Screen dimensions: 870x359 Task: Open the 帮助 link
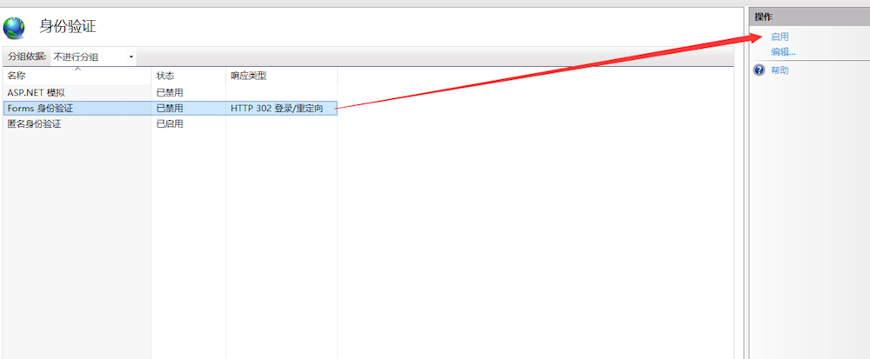pyautogui.click(x=780, y=70)
